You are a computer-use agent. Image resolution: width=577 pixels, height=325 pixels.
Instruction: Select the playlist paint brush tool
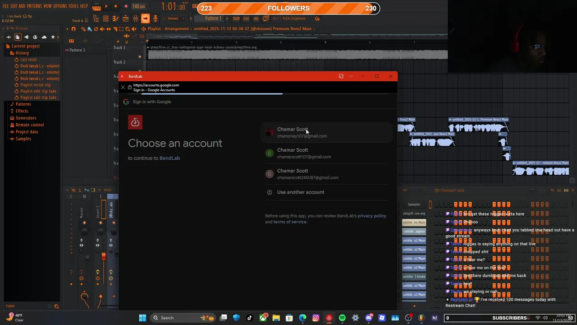89,29
